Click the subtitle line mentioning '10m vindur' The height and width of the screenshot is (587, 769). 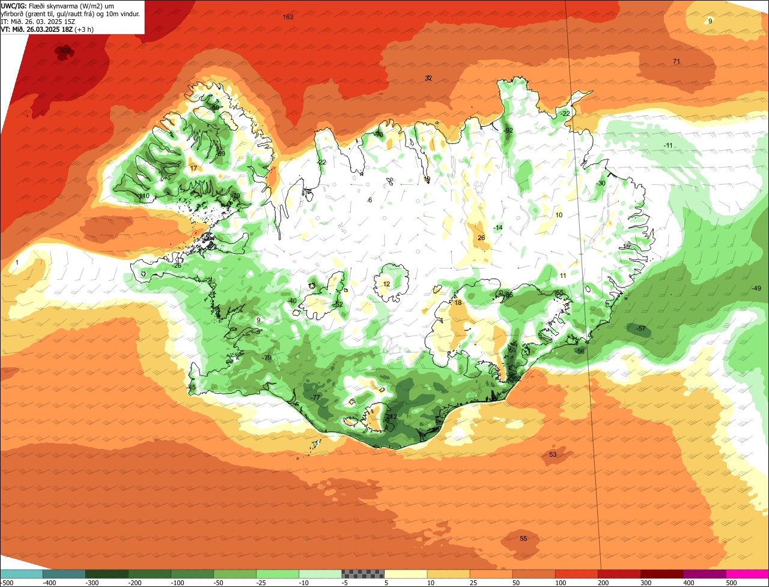(71, 13)
